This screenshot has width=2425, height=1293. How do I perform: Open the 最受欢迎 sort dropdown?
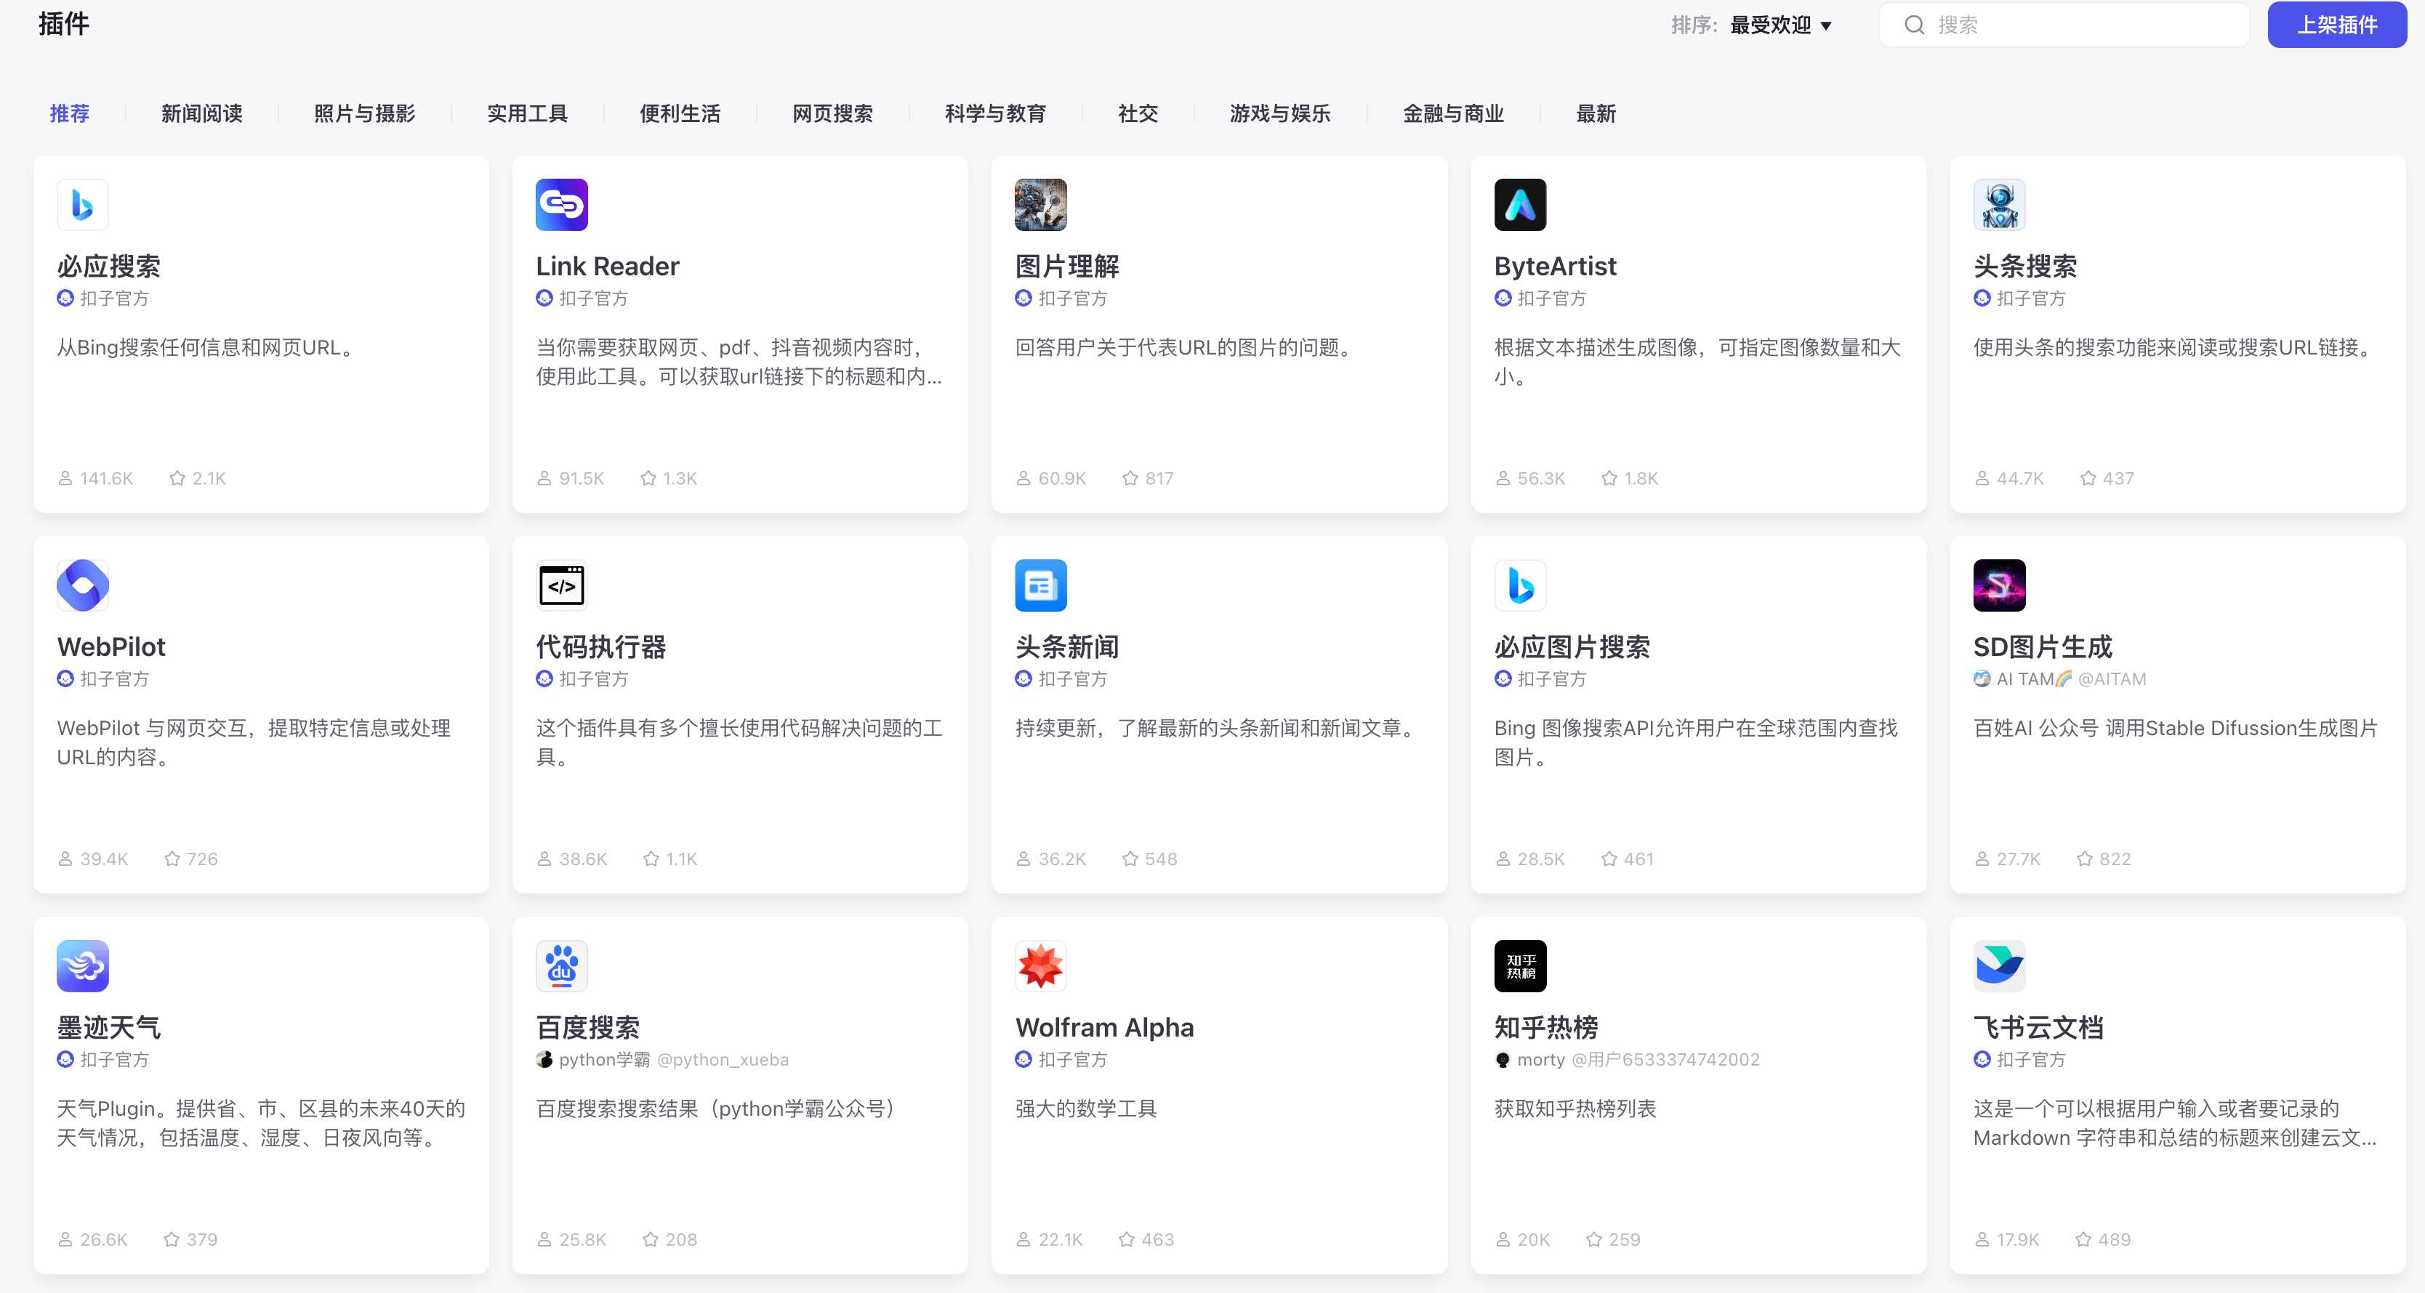point(1780,25)
